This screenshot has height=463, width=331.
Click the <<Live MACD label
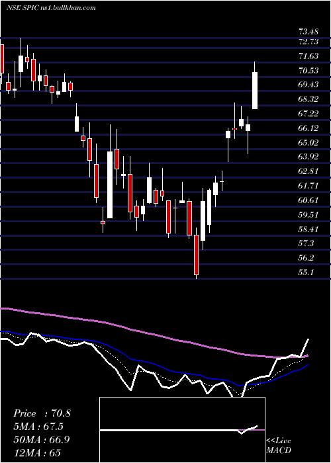tap(279, 446)
